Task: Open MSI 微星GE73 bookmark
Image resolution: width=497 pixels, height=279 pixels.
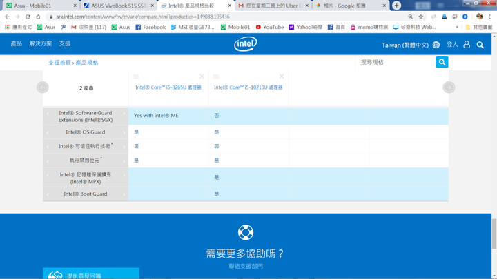Action: [193, 27]
